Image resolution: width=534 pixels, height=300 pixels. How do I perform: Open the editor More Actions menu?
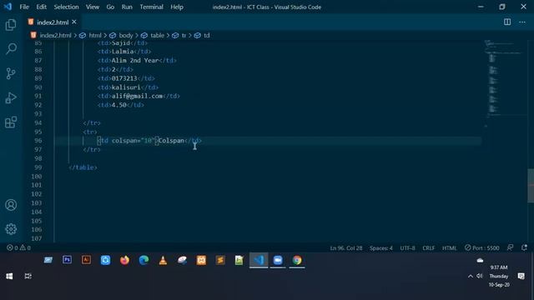pyautogui.click(x=522, y=22)
